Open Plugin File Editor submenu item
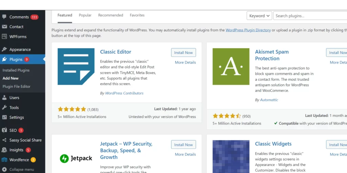Viewport: 347px width, 173px height. [16, 86]
